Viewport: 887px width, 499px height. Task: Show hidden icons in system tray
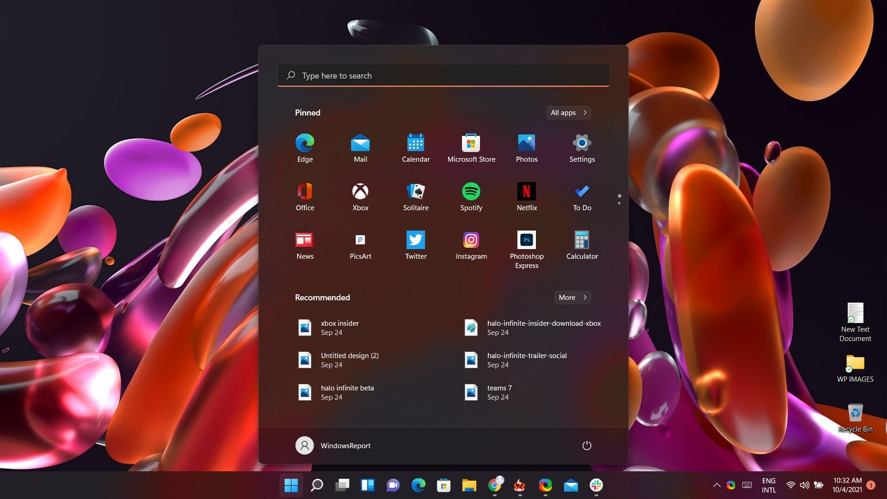pos(717,485)
